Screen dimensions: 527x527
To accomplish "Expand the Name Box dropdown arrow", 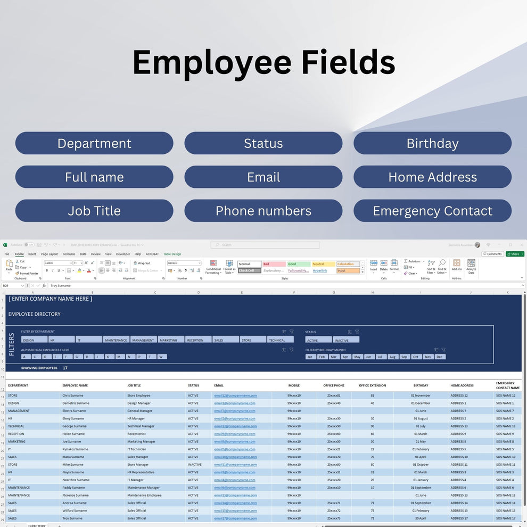I will [22, 286].
